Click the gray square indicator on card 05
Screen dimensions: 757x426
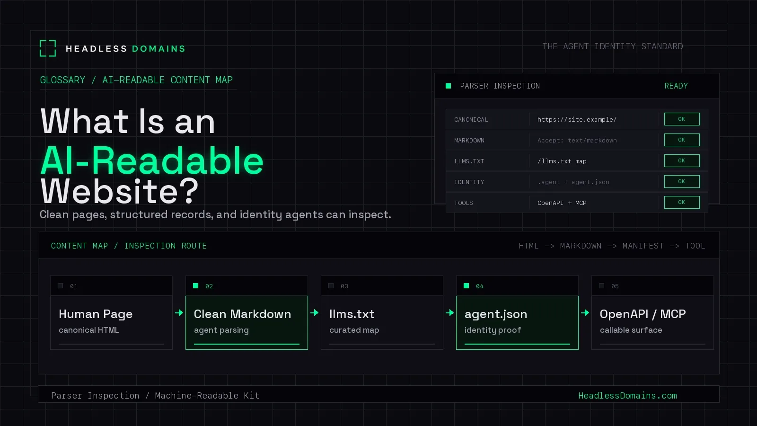coord(602,286)
